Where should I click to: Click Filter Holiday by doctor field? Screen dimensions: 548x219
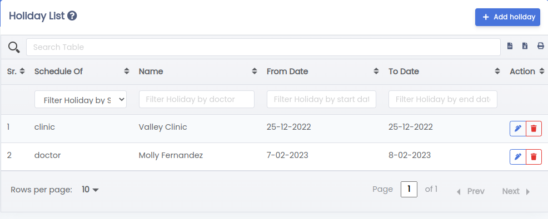pos(196,99)
